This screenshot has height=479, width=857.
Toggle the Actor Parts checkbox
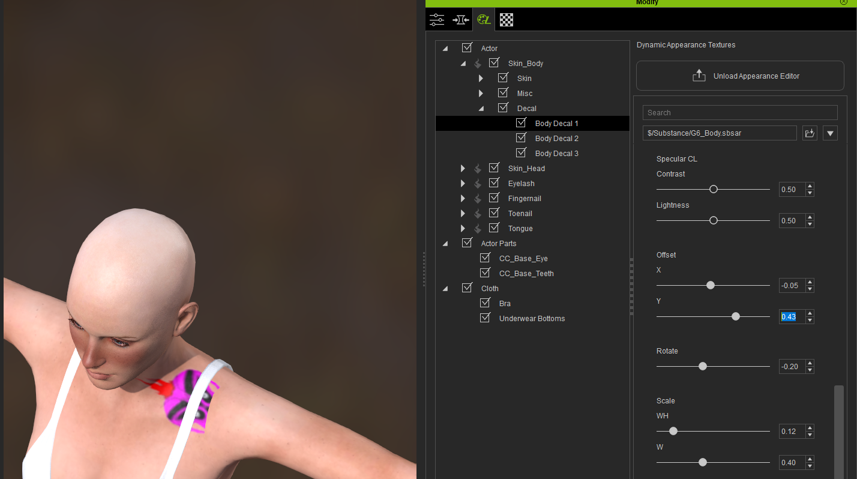[467, 243]
